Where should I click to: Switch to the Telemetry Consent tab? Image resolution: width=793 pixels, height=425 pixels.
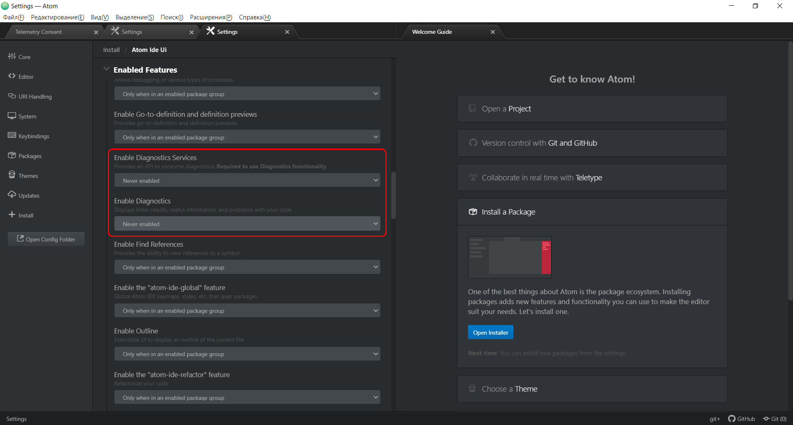point(39,32)
